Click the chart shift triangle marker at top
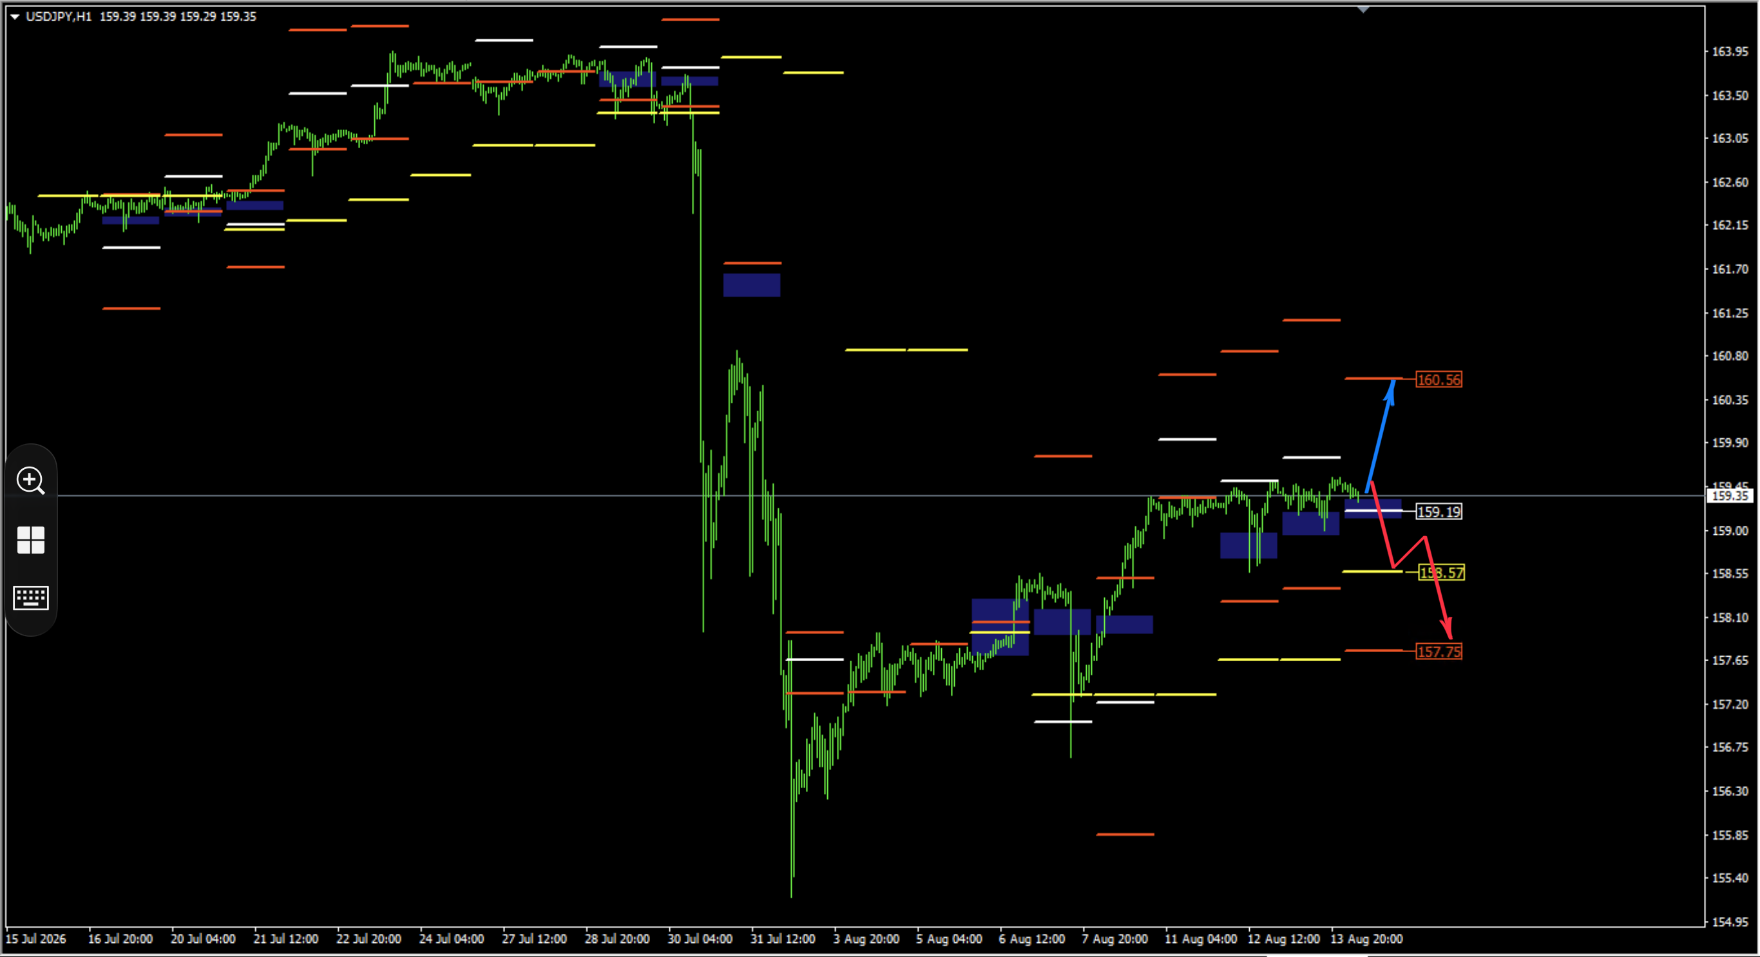 pos(1363,10)
